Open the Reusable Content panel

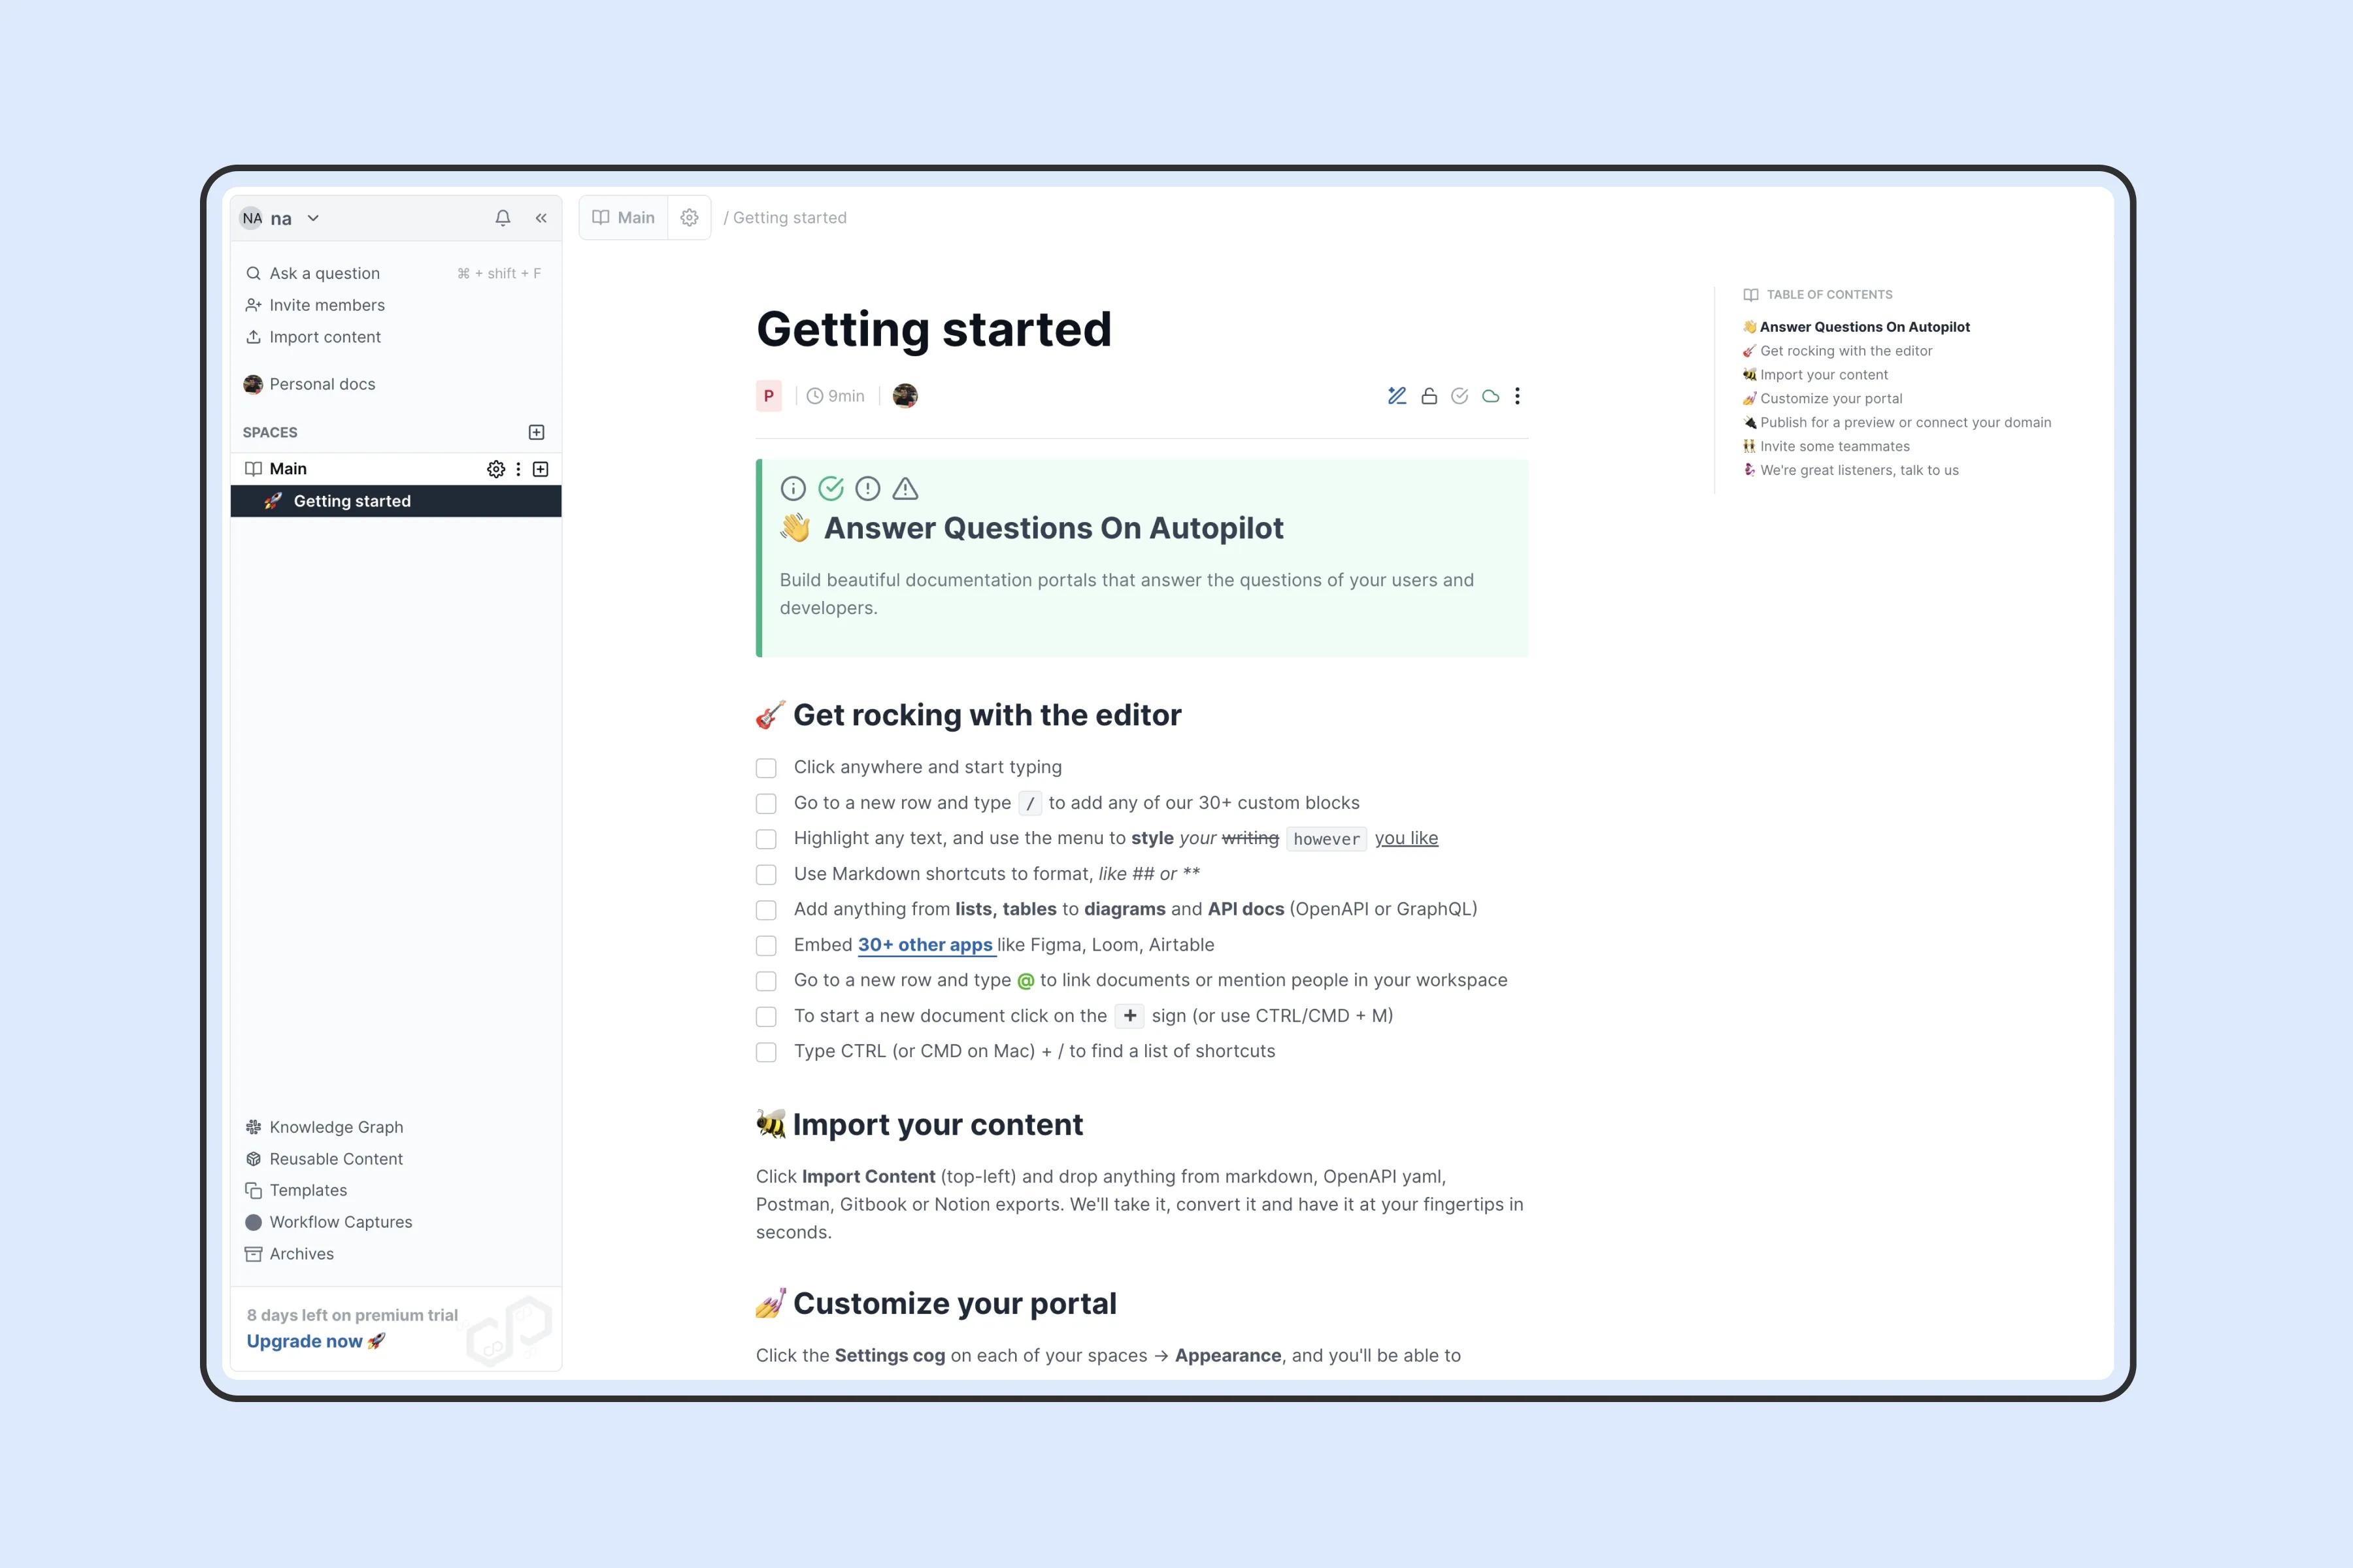(335, 1157)
